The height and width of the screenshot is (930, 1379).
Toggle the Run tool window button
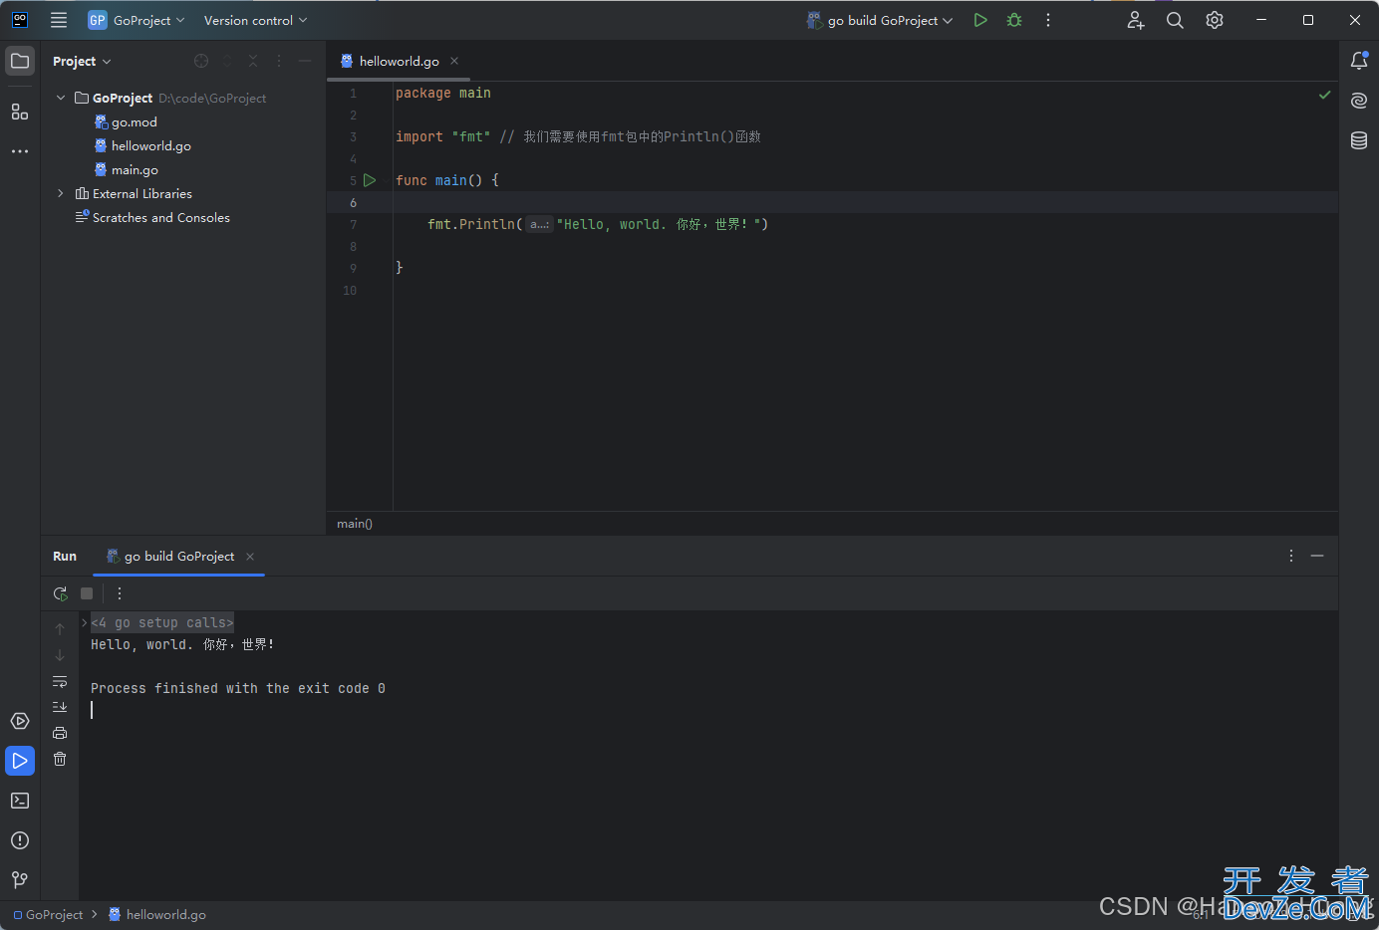(20, 761)
